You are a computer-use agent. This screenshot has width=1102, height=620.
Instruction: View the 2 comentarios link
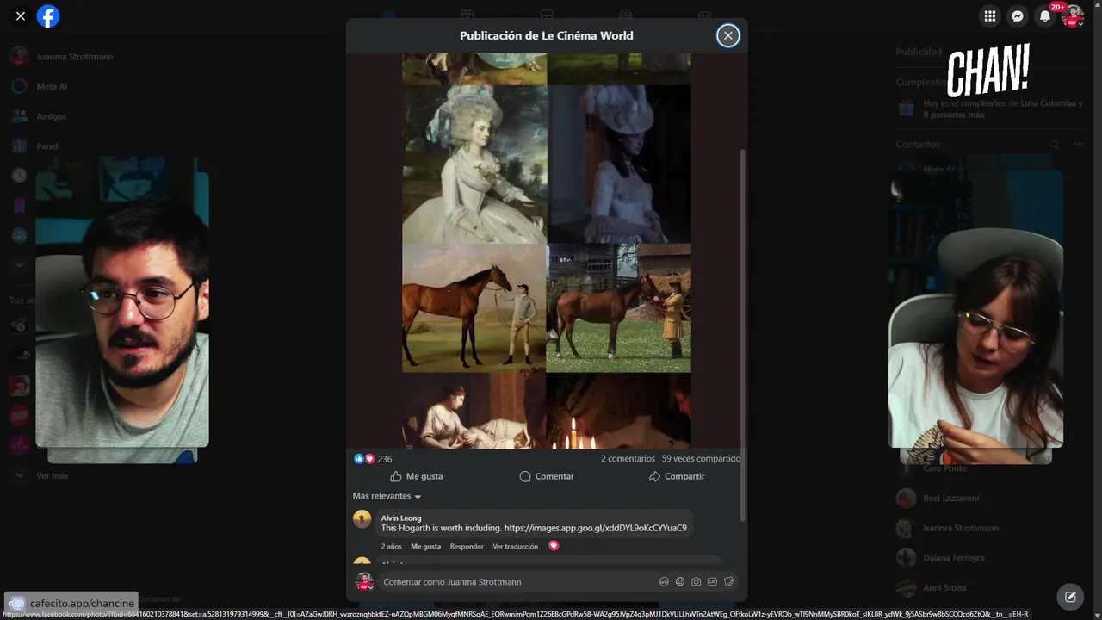[x=628, y=459]
